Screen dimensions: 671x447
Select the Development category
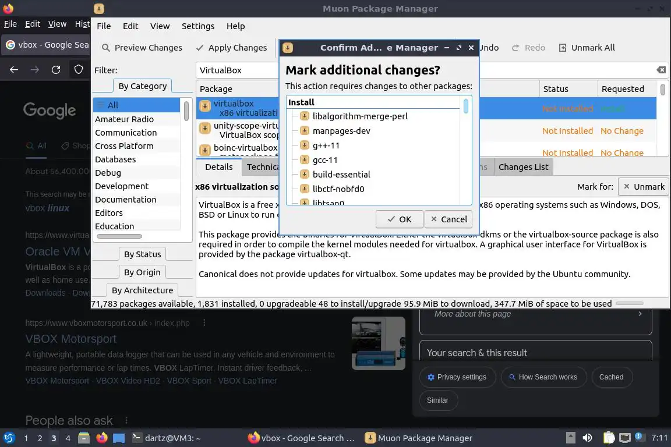[x=136, y=186]
